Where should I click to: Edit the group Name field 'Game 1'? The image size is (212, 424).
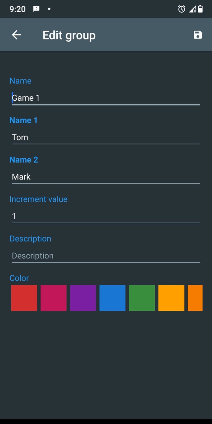click(x=106, y=98)
